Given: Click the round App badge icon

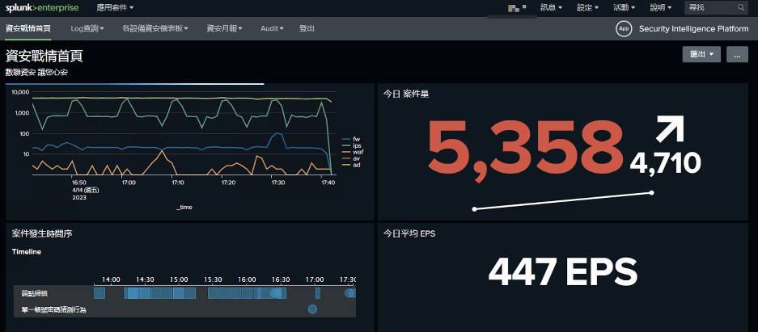Looking at the screenshot, I should pyautogui.click(x=624, y=29).
